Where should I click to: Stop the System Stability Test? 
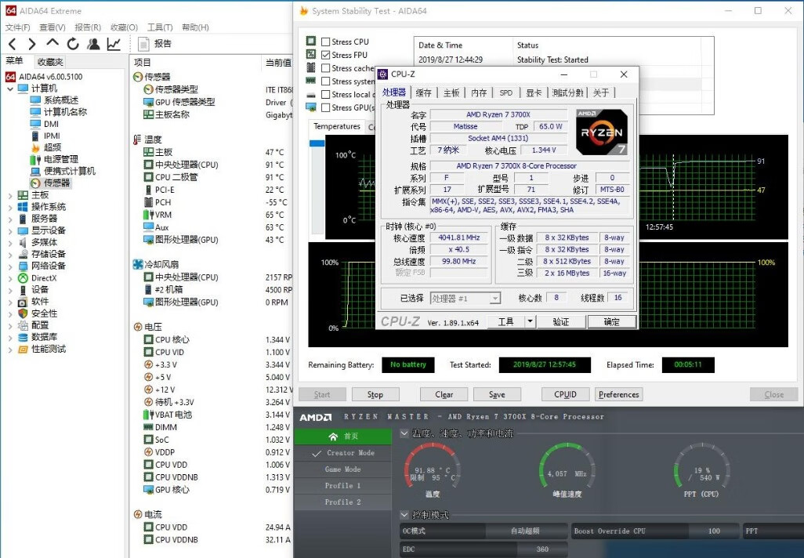point(375,394)
